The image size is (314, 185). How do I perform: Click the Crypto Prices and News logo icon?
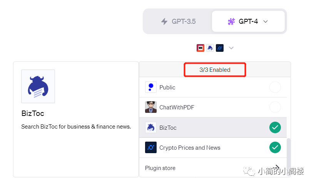pos(151,147)
